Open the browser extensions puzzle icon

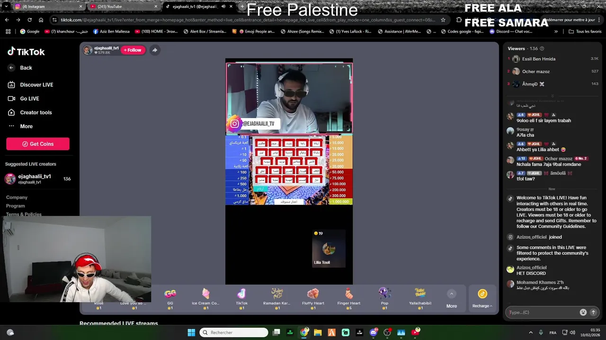[459, 20]
